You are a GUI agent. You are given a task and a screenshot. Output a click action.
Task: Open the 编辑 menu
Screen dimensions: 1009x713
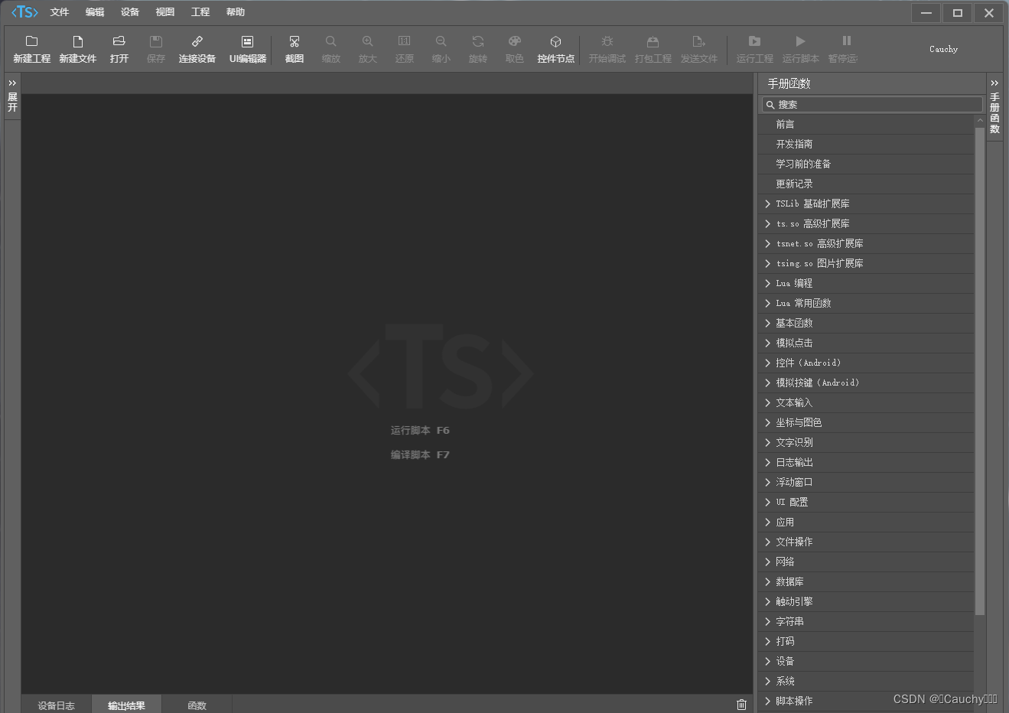coord(95,12)
